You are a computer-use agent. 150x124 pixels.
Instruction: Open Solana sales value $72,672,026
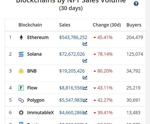(x=72, y=54)
